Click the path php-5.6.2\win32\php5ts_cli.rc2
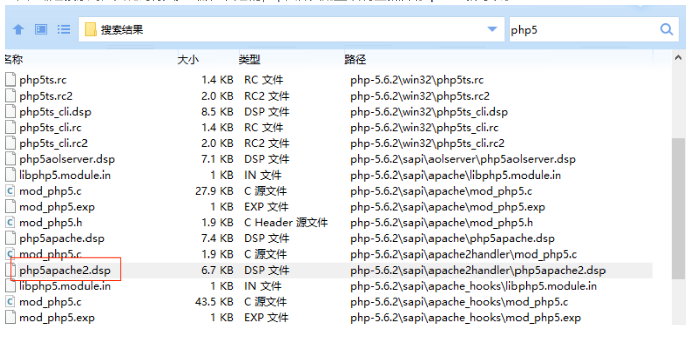 pyautogui.click(x=427, y=143)
